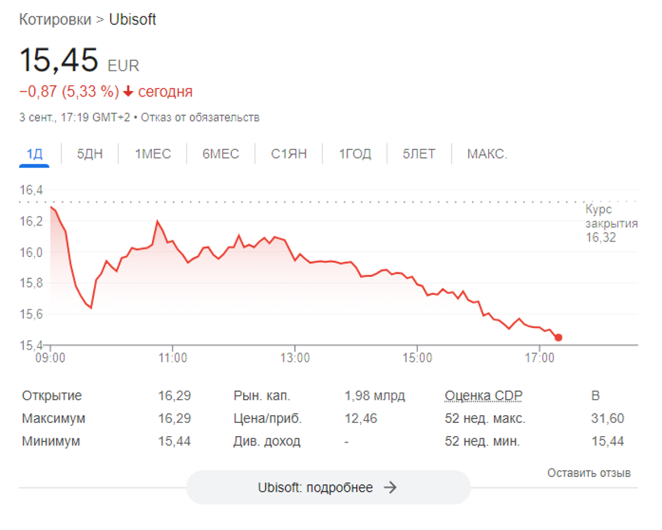Switch to the 5ДН chart range
The height and width of the screenshot is (530, 662).
click(90, 154)
